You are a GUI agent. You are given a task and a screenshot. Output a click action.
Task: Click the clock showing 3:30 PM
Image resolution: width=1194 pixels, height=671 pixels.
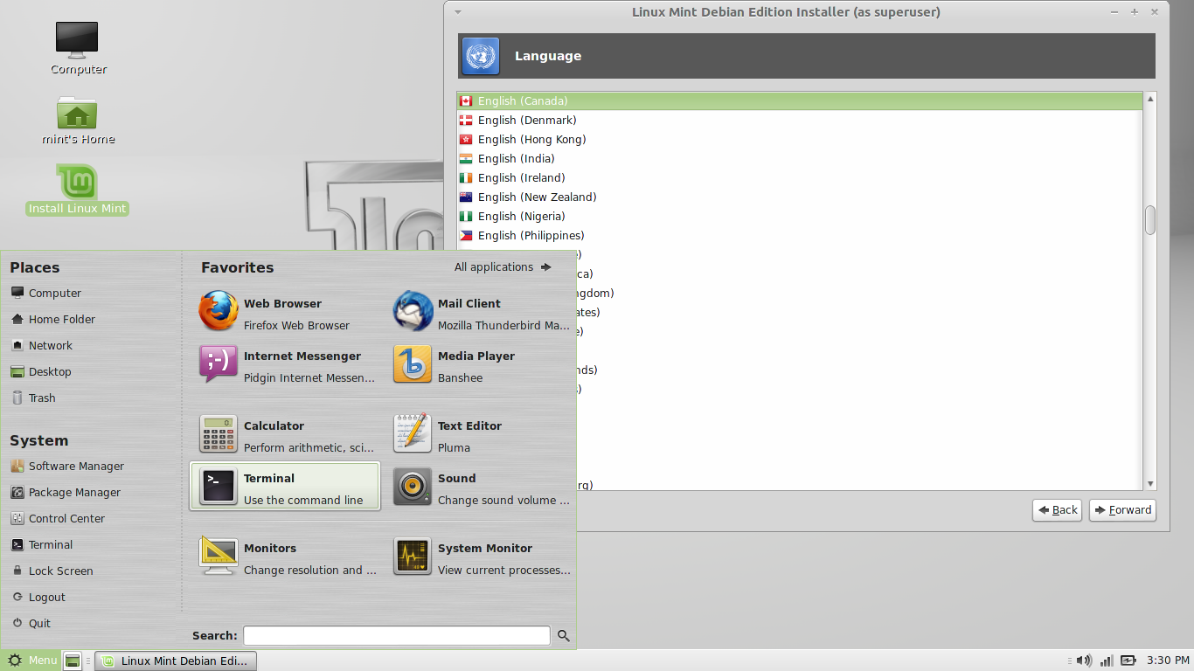(x=1168, y=661)
